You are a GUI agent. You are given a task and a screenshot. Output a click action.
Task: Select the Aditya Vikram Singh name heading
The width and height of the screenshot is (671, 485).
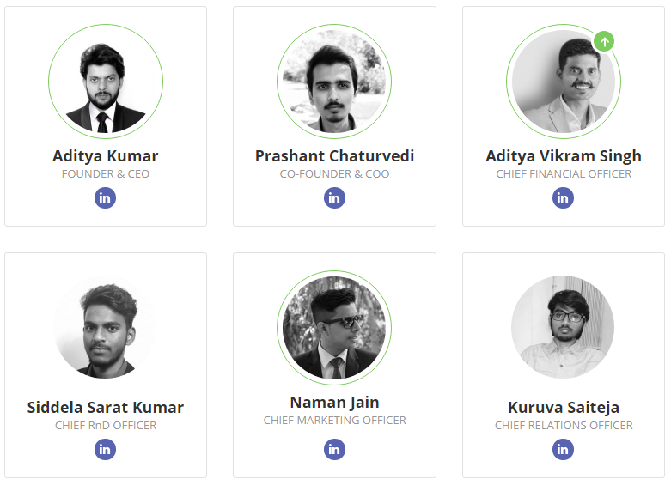point(564,156)
